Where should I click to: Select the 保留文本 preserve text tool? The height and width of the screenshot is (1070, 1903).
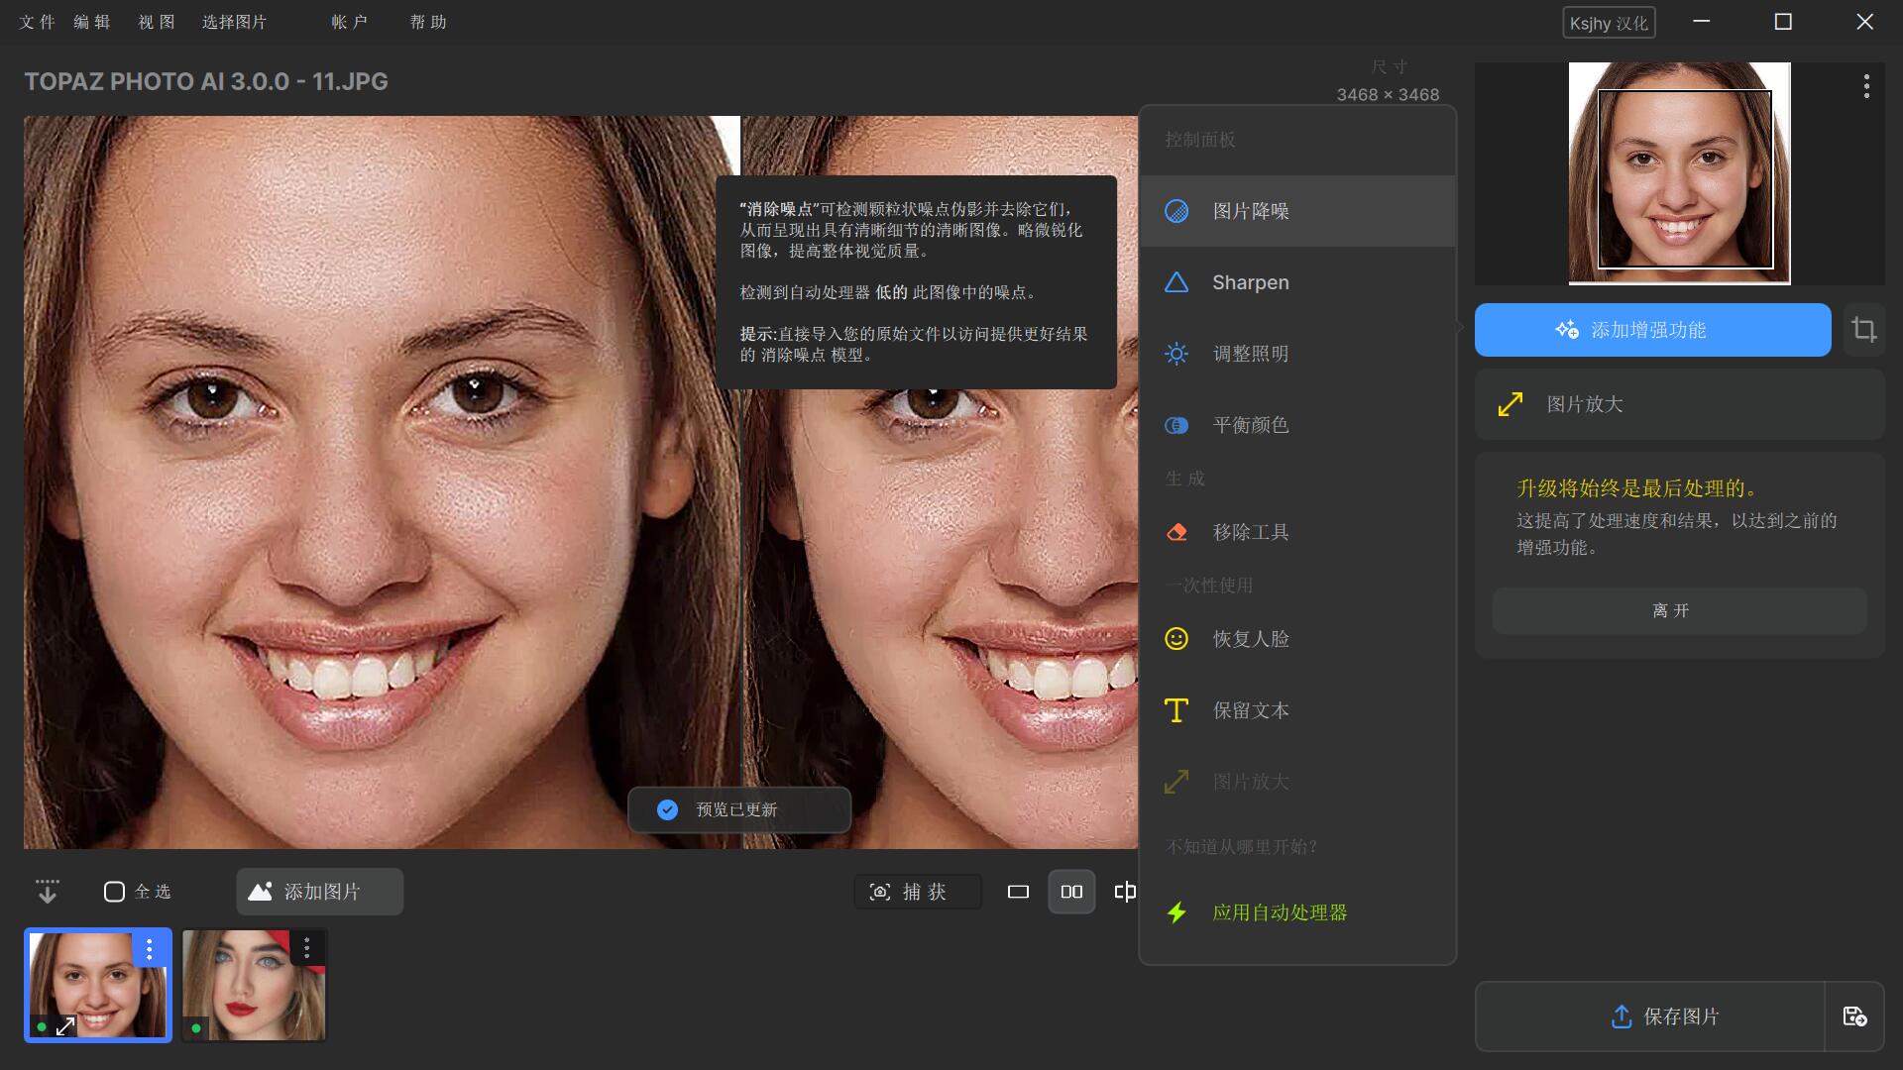pyautogui.click(x=1250, y=710)
